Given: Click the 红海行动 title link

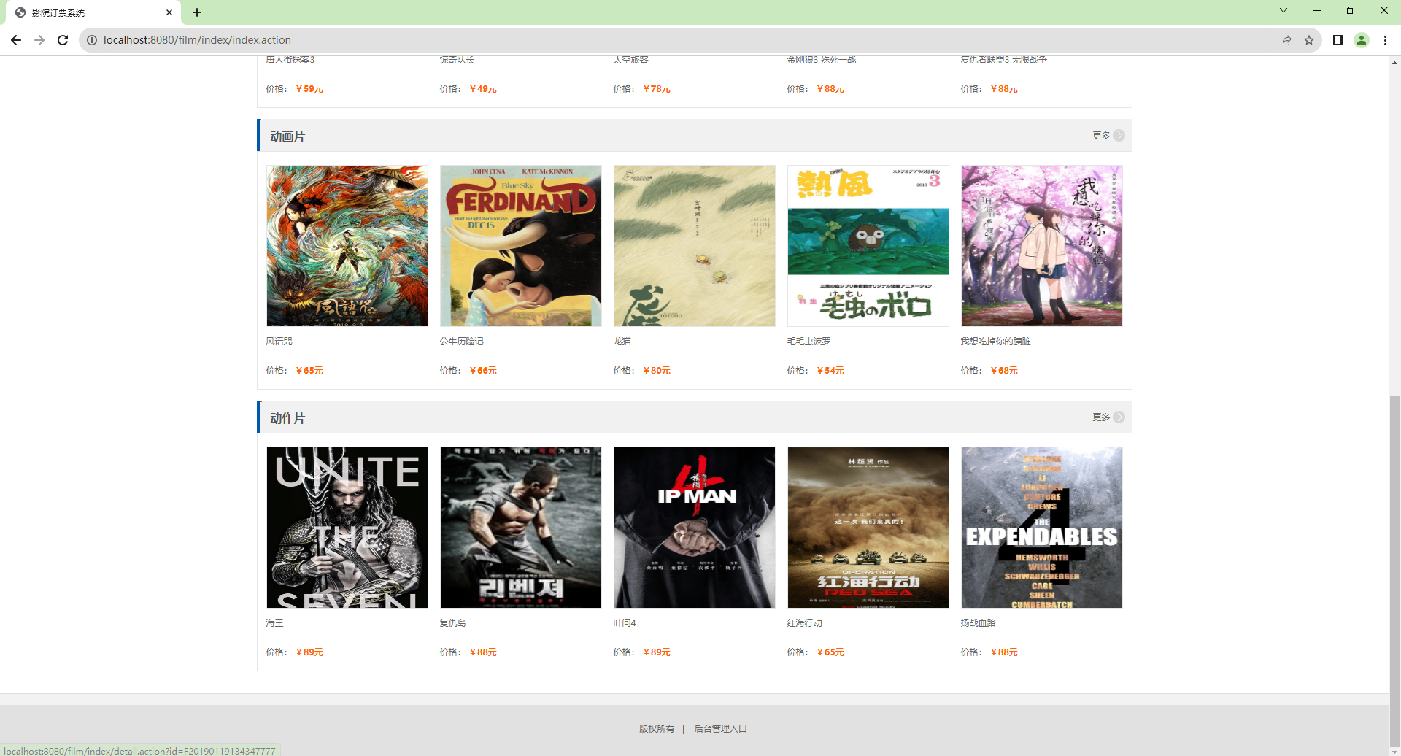Looking at the screenshot, I should (804, 623).
